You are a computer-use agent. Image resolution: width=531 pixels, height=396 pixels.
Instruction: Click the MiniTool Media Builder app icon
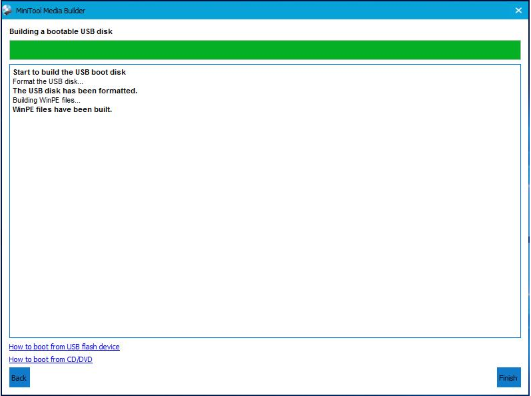coord(7,10)
